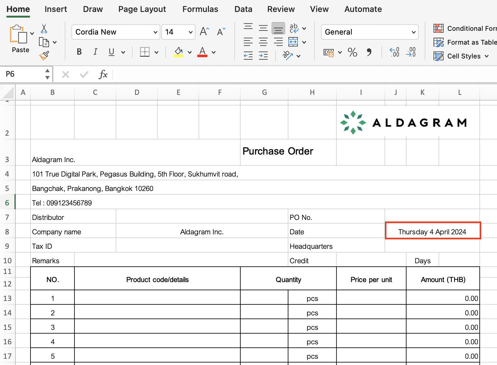
Task: Click the Comma Style icon
Action: click(x=369, y=52)
